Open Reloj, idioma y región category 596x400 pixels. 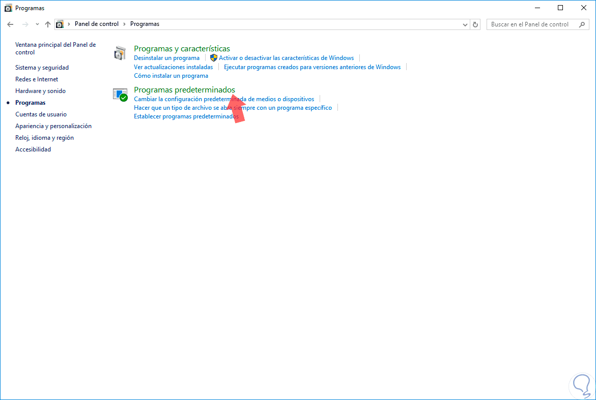[x=44, y=138]
